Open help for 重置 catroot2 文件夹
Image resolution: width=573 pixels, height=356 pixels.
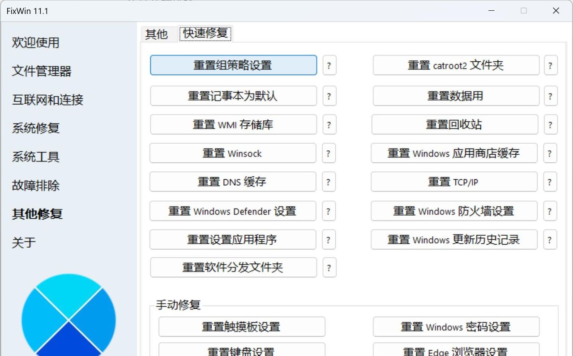click(x=550, y=65)
